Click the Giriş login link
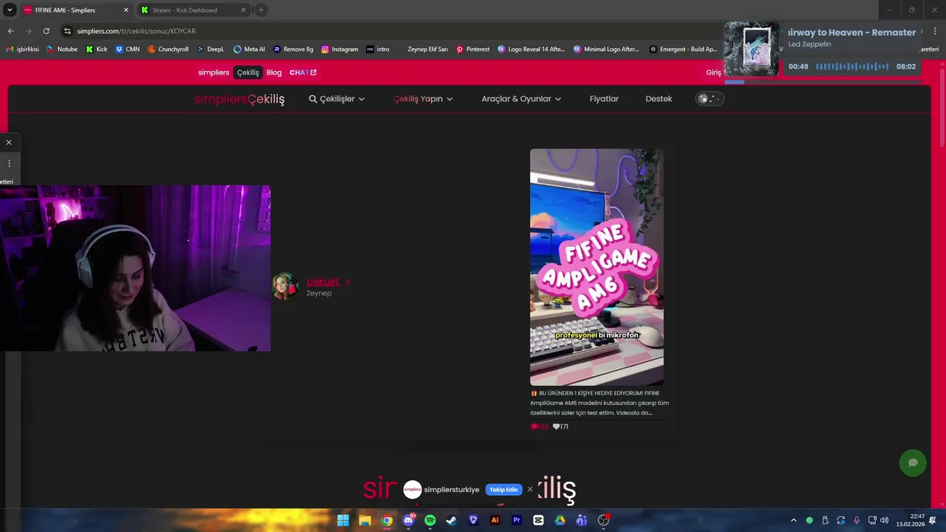The height and width of the screenshot is (532, 946). [713, 72]
